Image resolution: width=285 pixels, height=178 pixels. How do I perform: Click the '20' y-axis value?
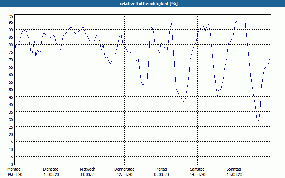[11, 134]
